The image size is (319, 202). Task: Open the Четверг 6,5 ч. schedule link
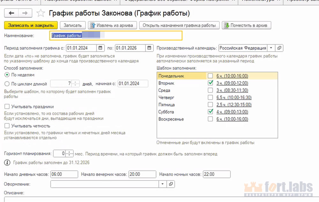[234, 98]
